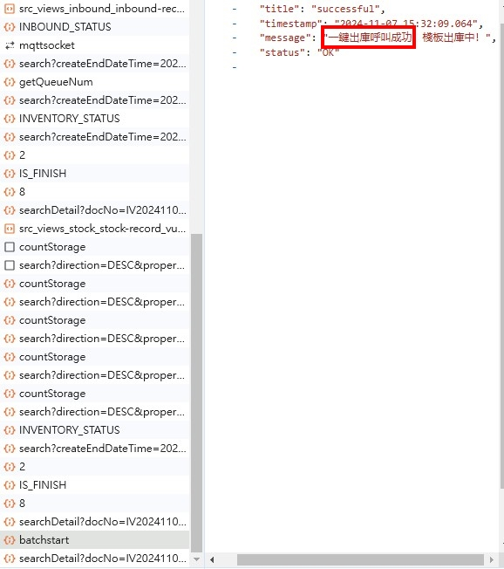Click the src_views_inbound_inbound-rec script icon

10,9
